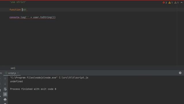Click 'Process finished with exit code' line
Image resolution: width=184 pixels, height=104 pixels.
[x=33, y=89]
